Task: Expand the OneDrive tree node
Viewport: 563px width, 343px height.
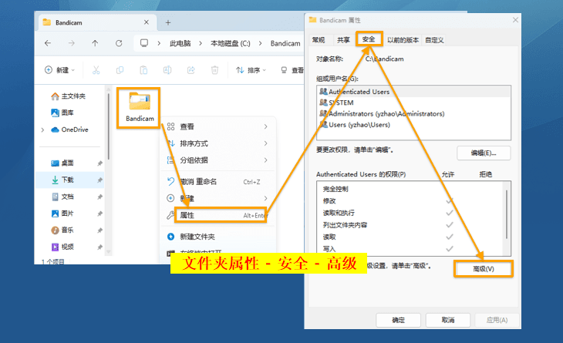Action: tap(42, 130)
